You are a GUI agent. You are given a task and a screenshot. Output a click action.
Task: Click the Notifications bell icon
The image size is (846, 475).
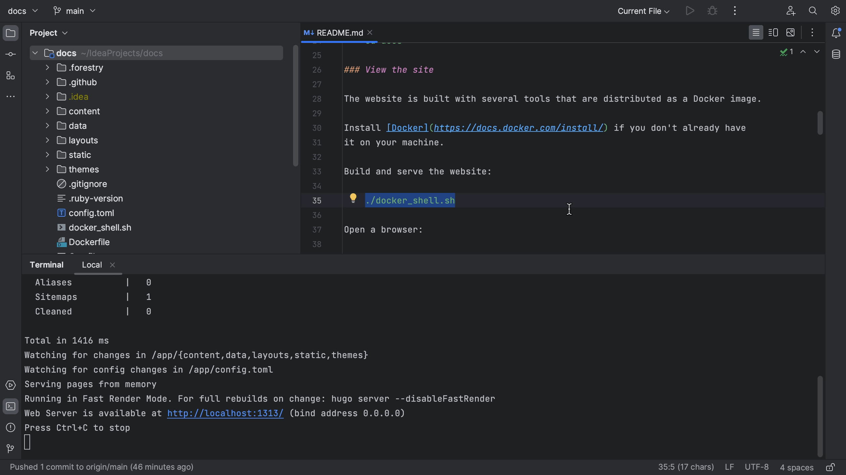836,33
